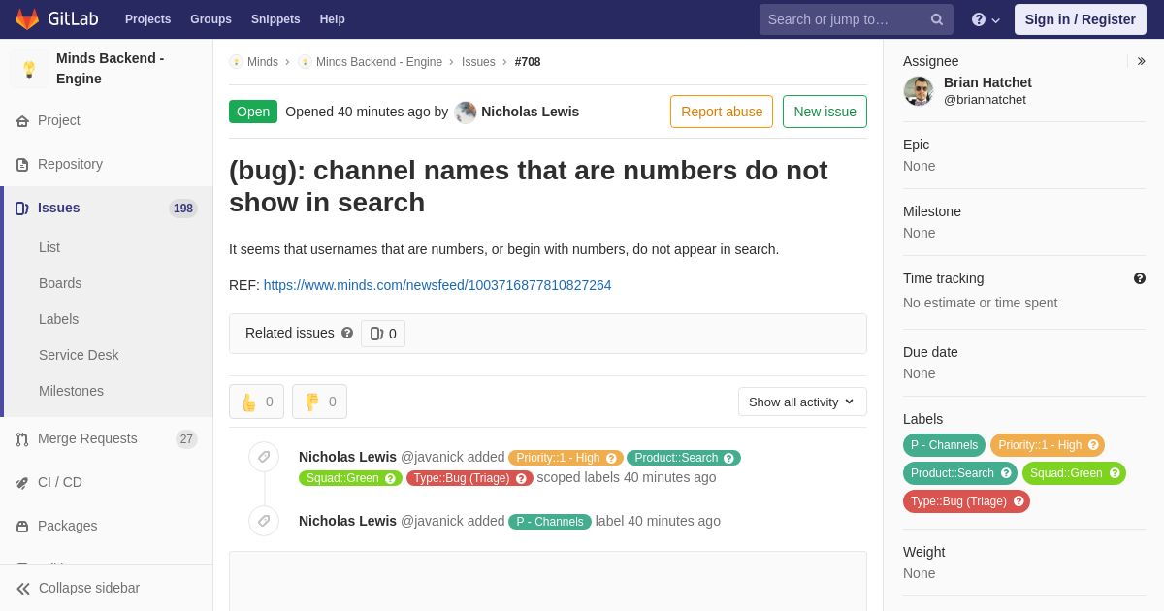Open the minds.com newsfeed reference link

[437, 285]
